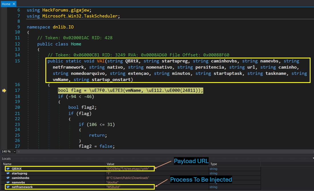The height and width of the screenshot is (191, 314).
Task: Click the QBXtX local variable icon
Action: 8,168
